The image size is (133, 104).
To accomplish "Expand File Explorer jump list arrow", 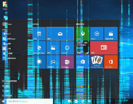I will click(28, 81).
